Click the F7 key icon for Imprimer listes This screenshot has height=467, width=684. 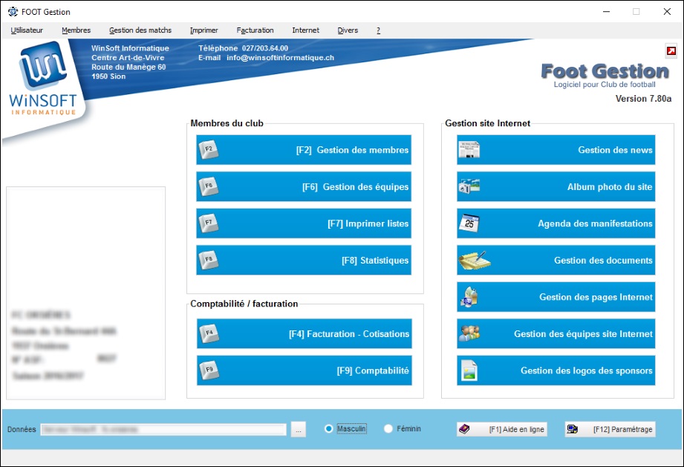coord(209,223)
